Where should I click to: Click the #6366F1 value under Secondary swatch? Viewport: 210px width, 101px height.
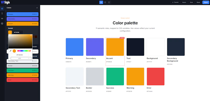(89, 62)
